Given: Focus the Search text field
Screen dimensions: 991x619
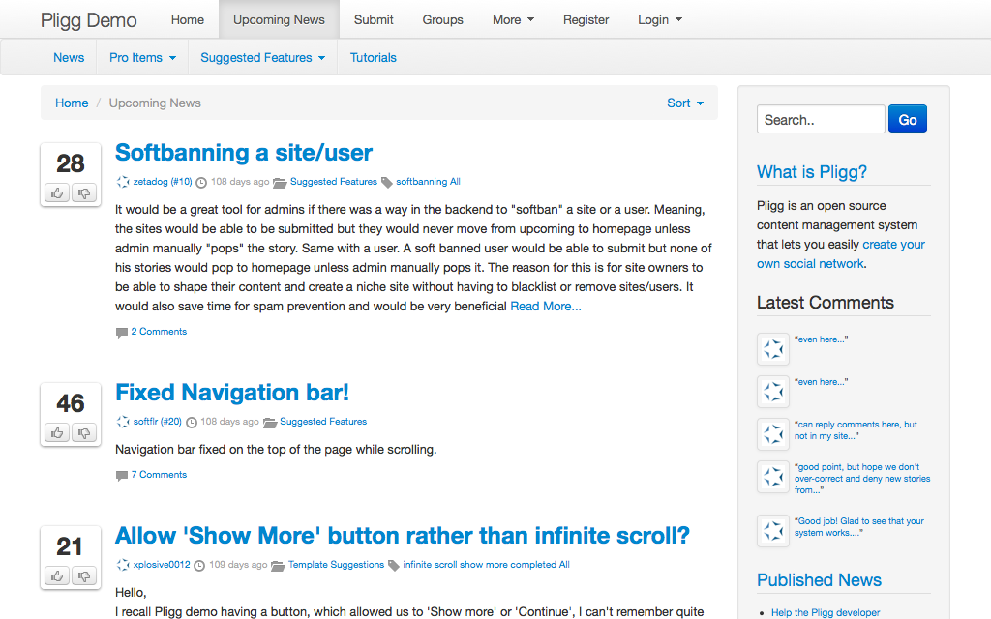Looking at the screenshot, I should (820, 120).
